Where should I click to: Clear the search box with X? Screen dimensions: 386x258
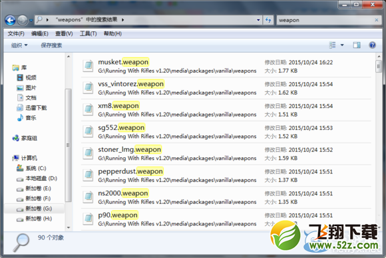point(377,20)
